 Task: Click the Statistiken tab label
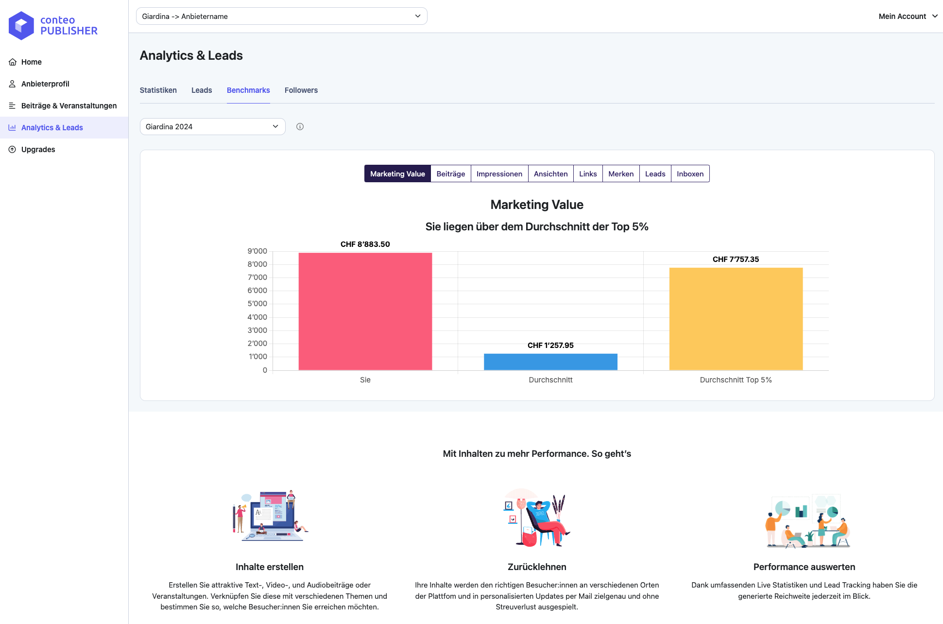pos(158,90)
